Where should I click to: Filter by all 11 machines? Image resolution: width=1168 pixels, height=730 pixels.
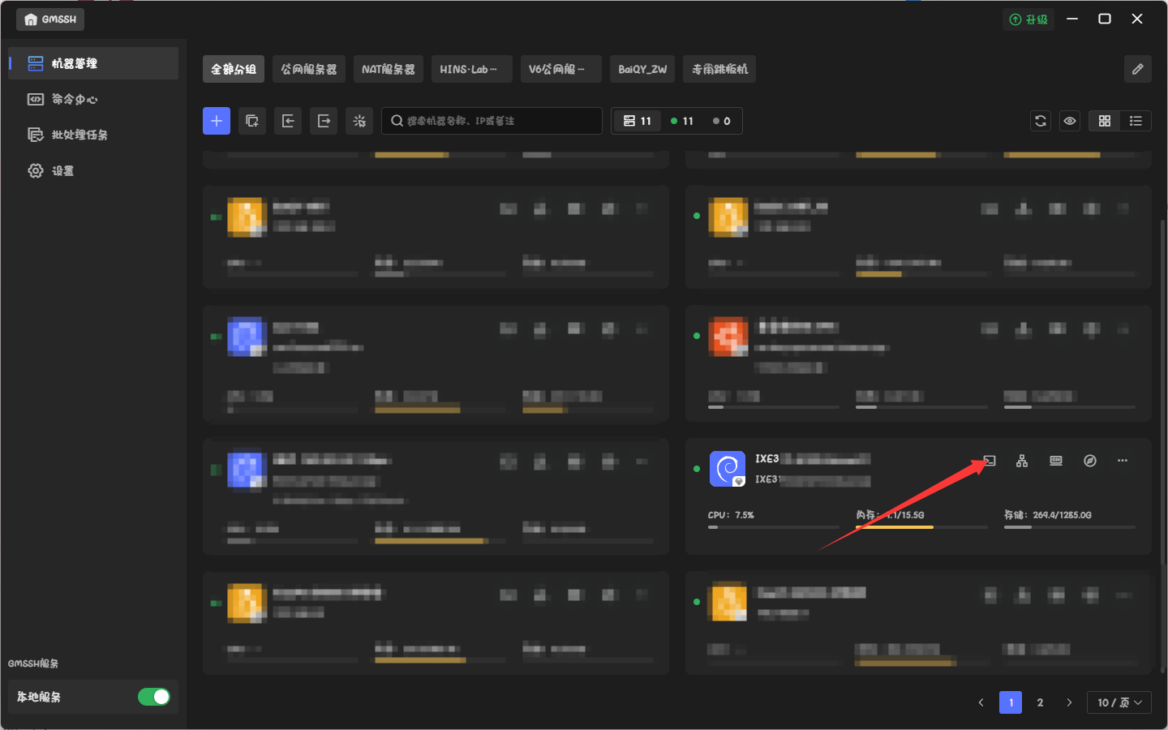pos(638,121)
